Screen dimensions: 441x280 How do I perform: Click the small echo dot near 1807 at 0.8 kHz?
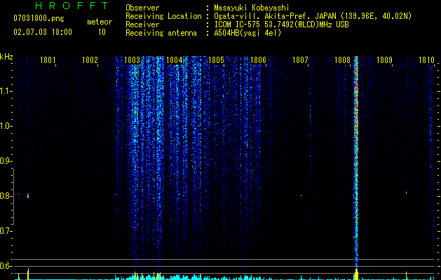[x=301, y=195]
